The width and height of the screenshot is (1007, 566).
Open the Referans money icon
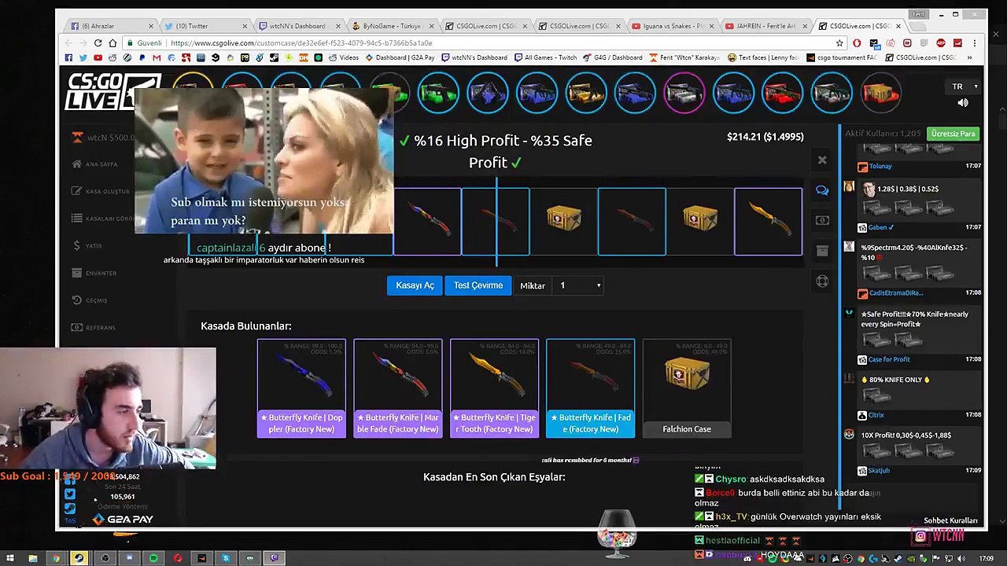point(77,327)
